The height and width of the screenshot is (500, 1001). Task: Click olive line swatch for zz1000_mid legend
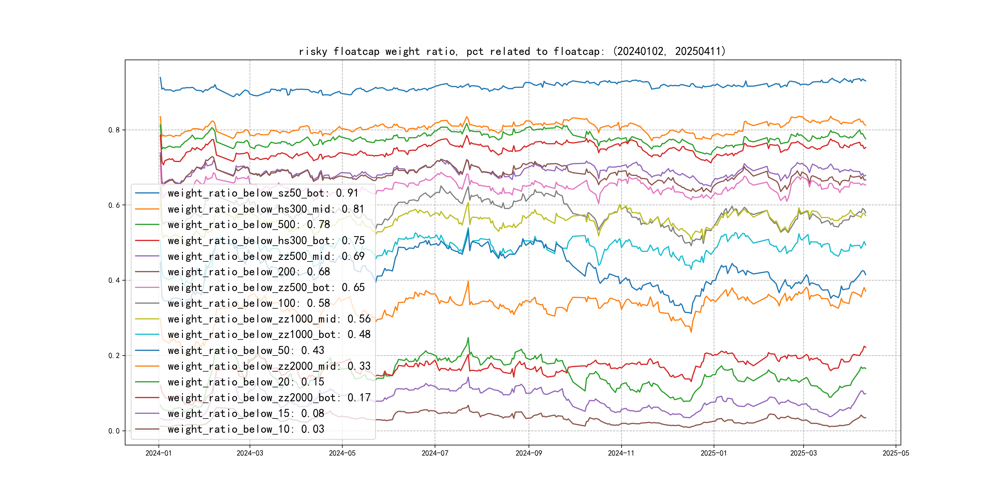pyautogui.click(x=147, y=319)
